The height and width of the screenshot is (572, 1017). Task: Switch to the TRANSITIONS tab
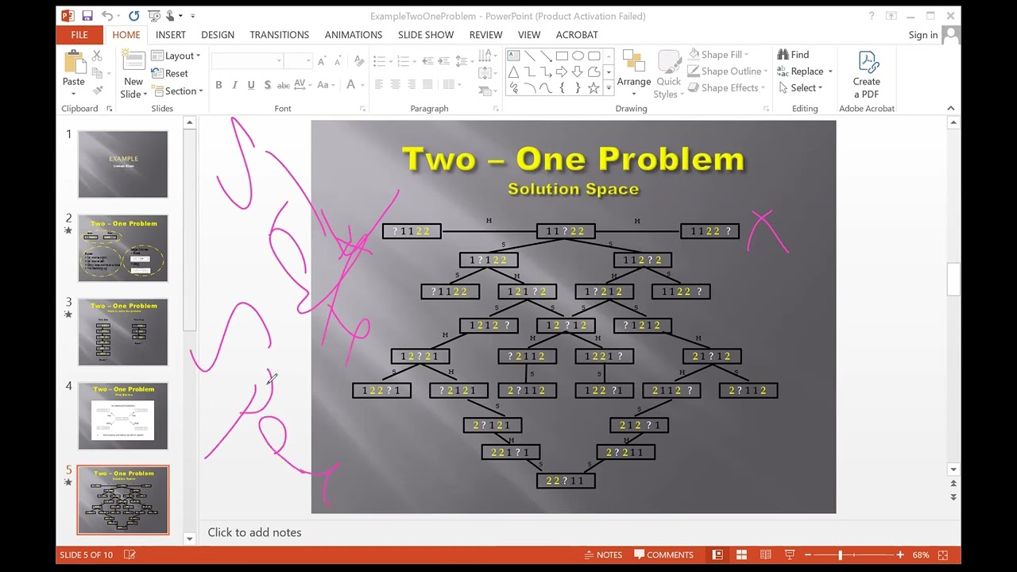point(280,35)
